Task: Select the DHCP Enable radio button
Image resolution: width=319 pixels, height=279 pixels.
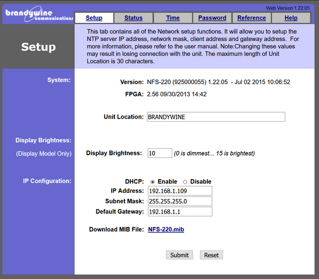Action: tap(153, 182)
